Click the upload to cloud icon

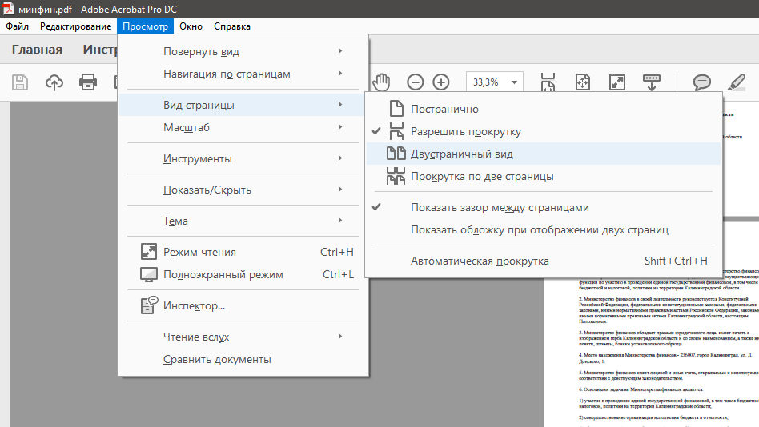point(54,82)
